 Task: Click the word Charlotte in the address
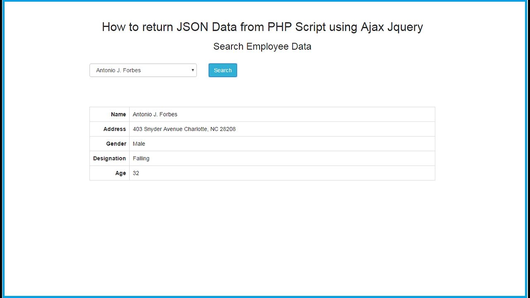pos(196,129)
